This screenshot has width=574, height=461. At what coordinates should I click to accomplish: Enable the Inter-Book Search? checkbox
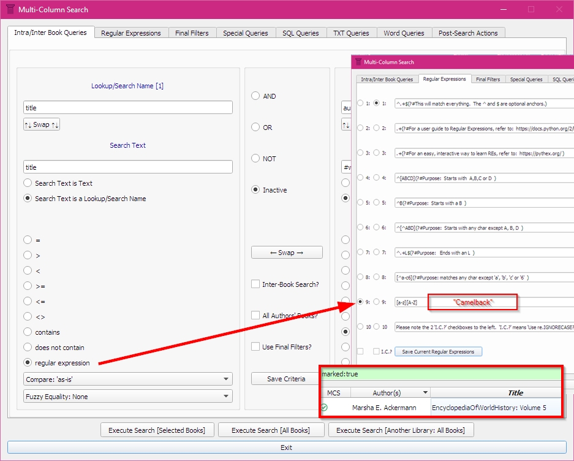point(255,284)
